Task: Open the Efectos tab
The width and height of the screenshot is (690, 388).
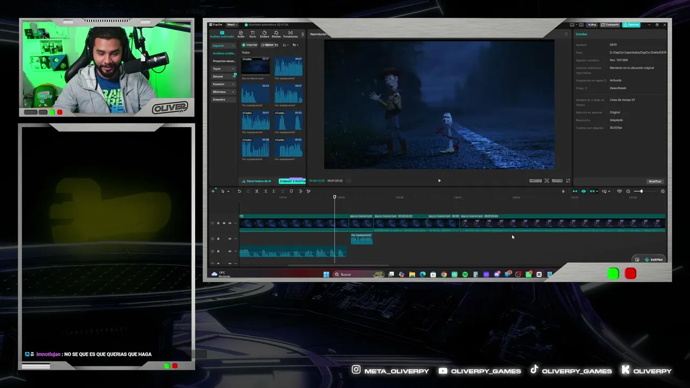Action: pos(276,34)
